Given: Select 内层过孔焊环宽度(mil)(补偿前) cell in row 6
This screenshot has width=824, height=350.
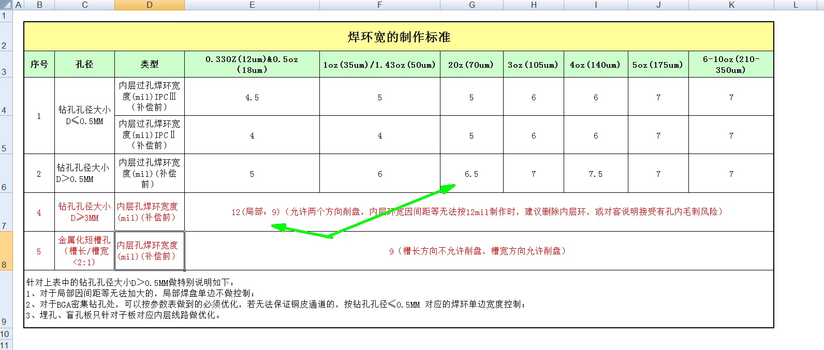Looking at the screenshot, I should coord(150,173).
